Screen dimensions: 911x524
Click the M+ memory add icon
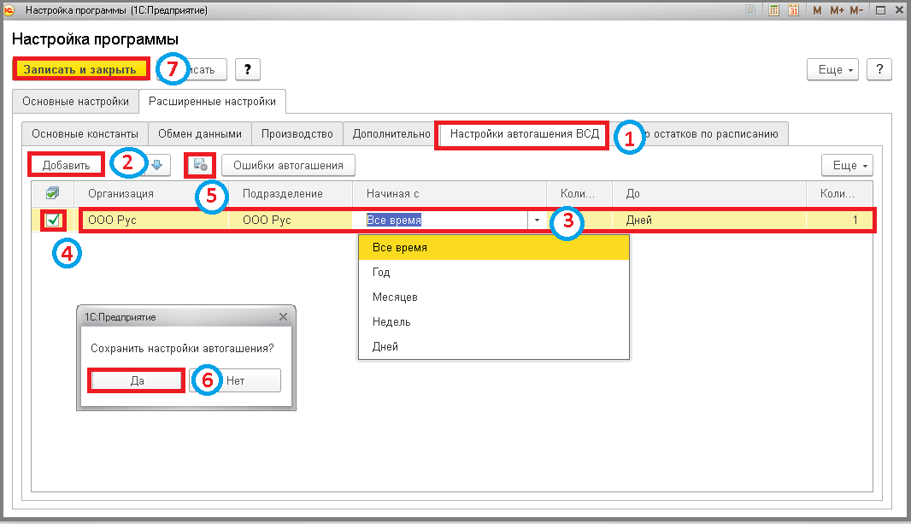(x=837, y=10)
